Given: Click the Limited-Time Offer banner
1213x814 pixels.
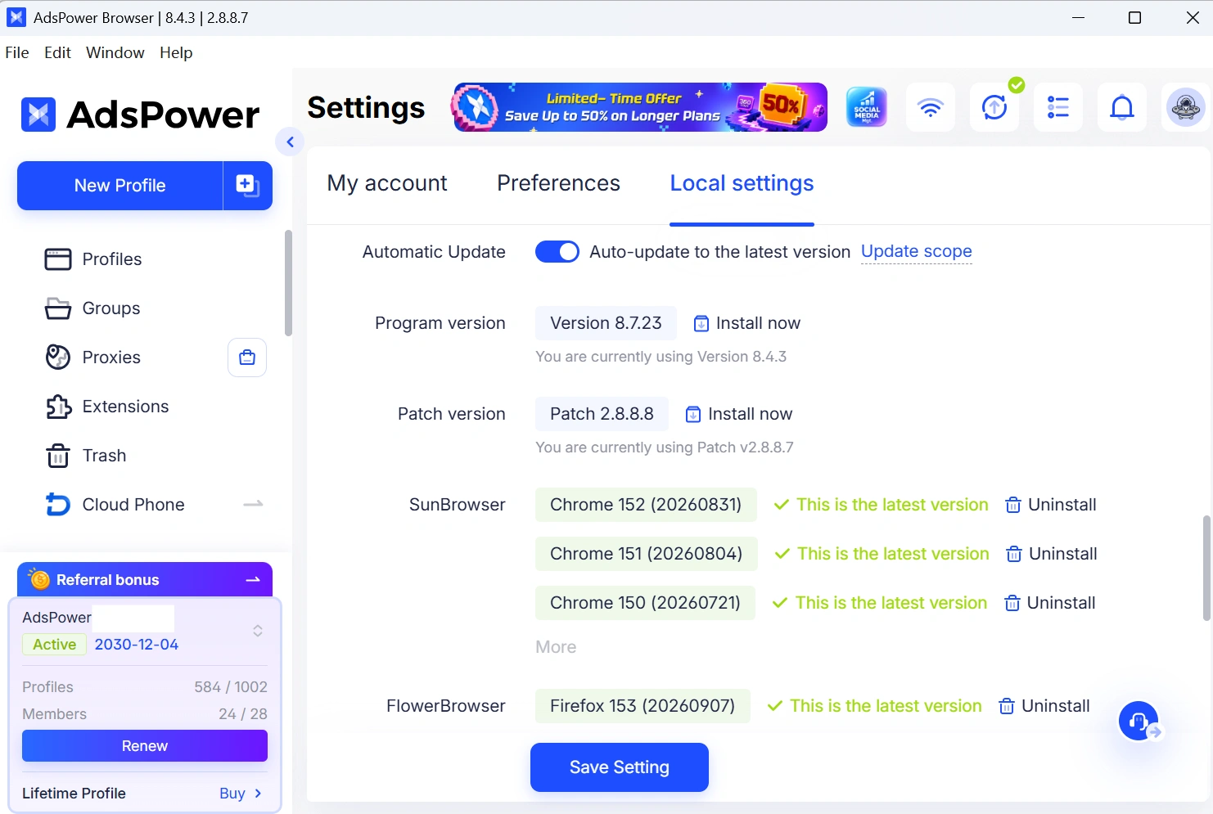Looking at the screenshot, I should click(x=640, y=107).
